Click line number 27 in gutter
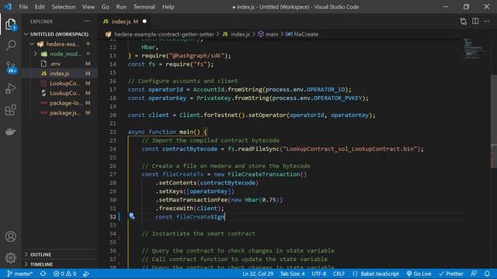497x279 pixels. tap(113, 174)
